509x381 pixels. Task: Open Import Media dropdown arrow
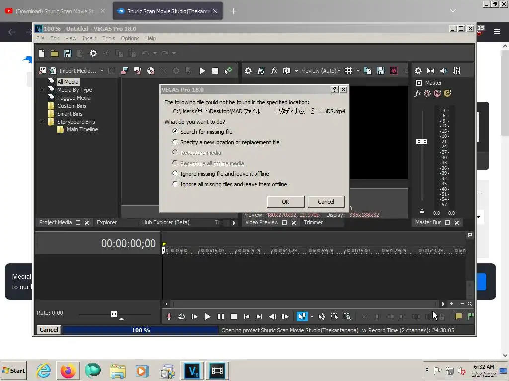[x=102, y=71]
